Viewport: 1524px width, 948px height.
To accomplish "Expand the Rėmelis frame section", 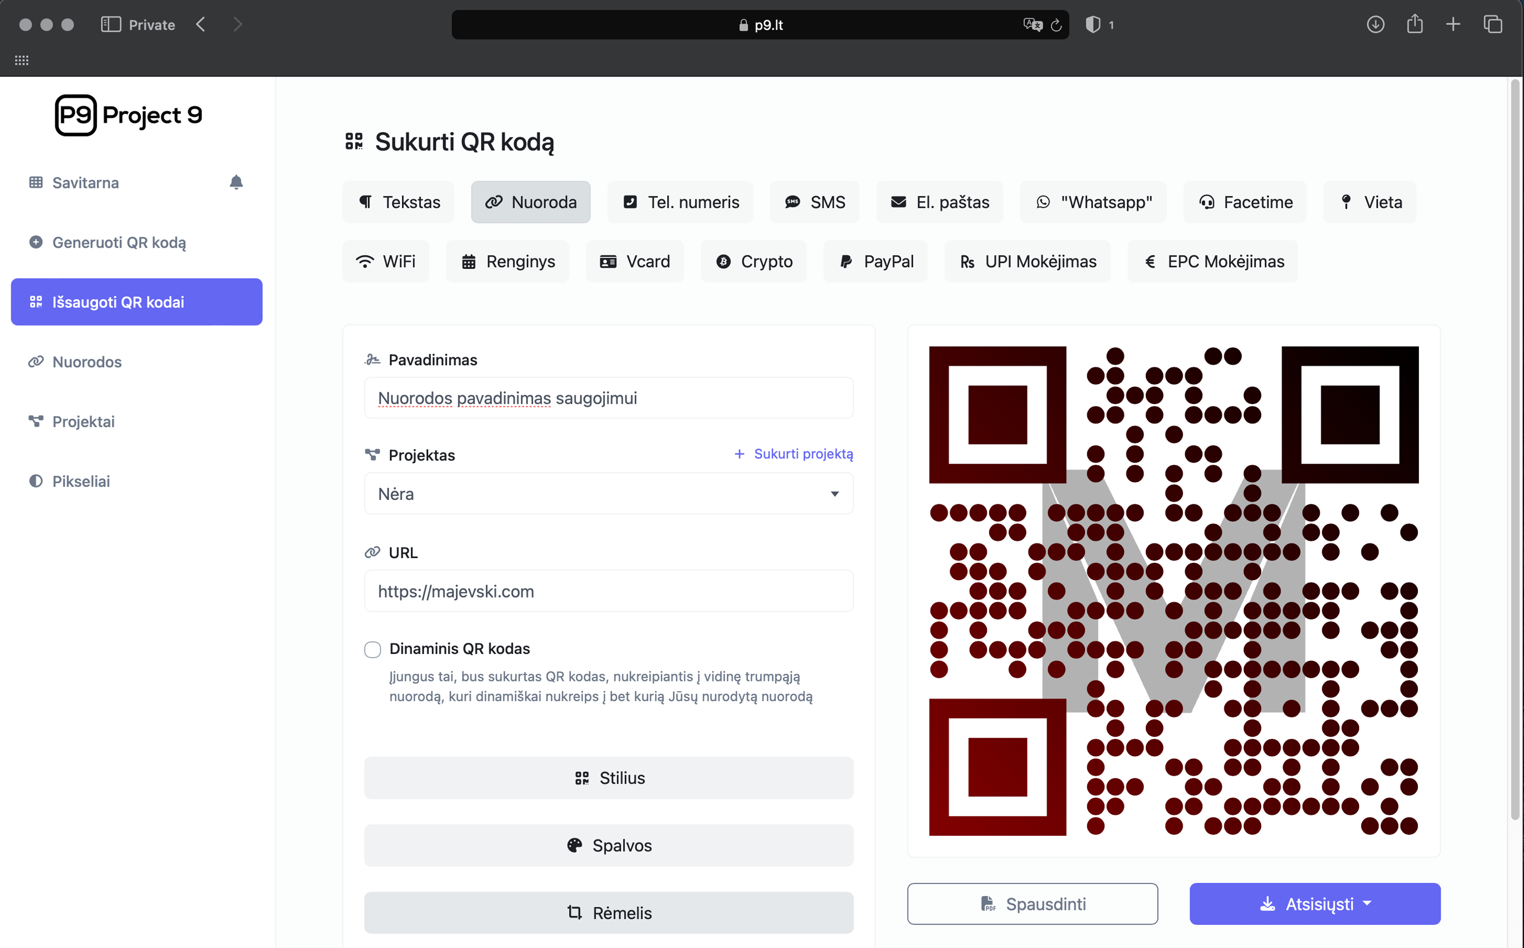I will click(x=608, y=912).
